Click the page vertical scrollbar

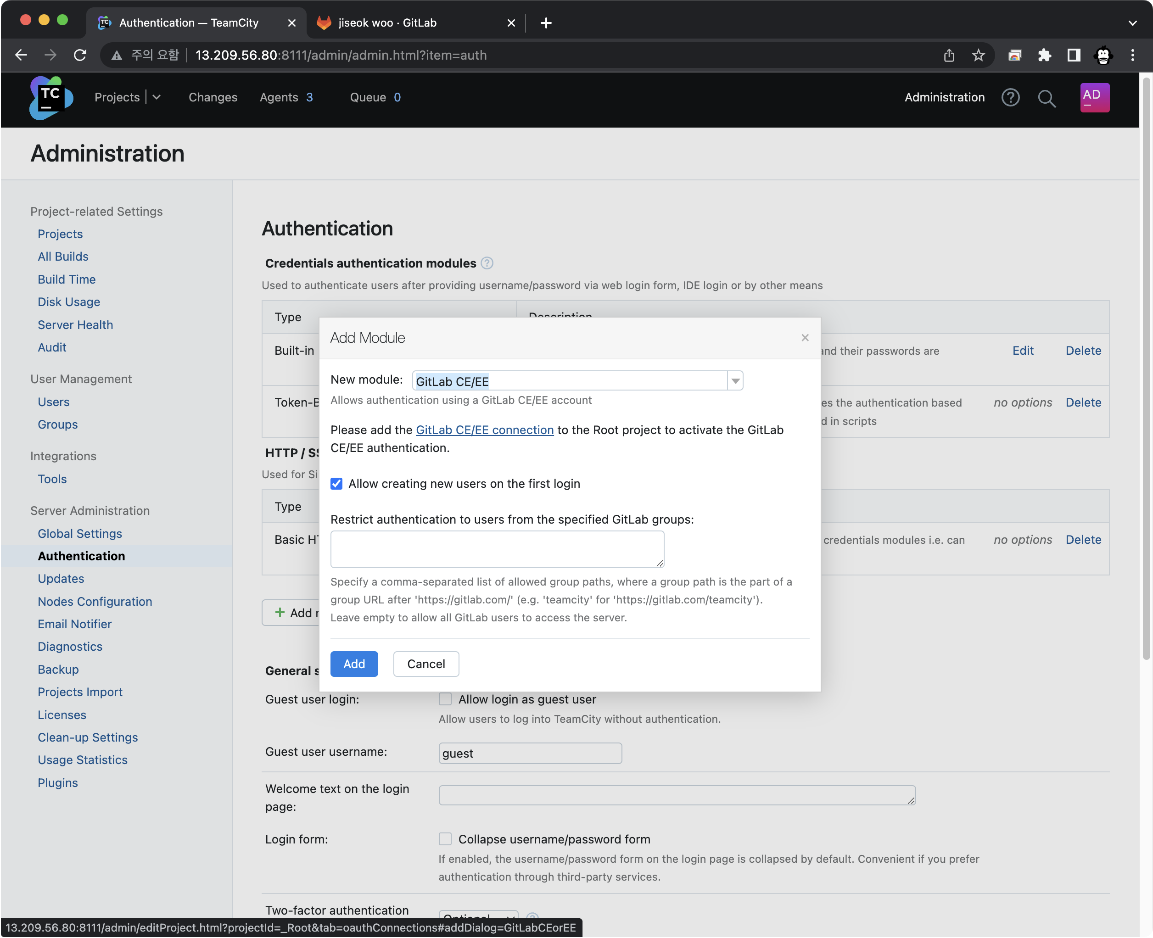point(1146,368)
